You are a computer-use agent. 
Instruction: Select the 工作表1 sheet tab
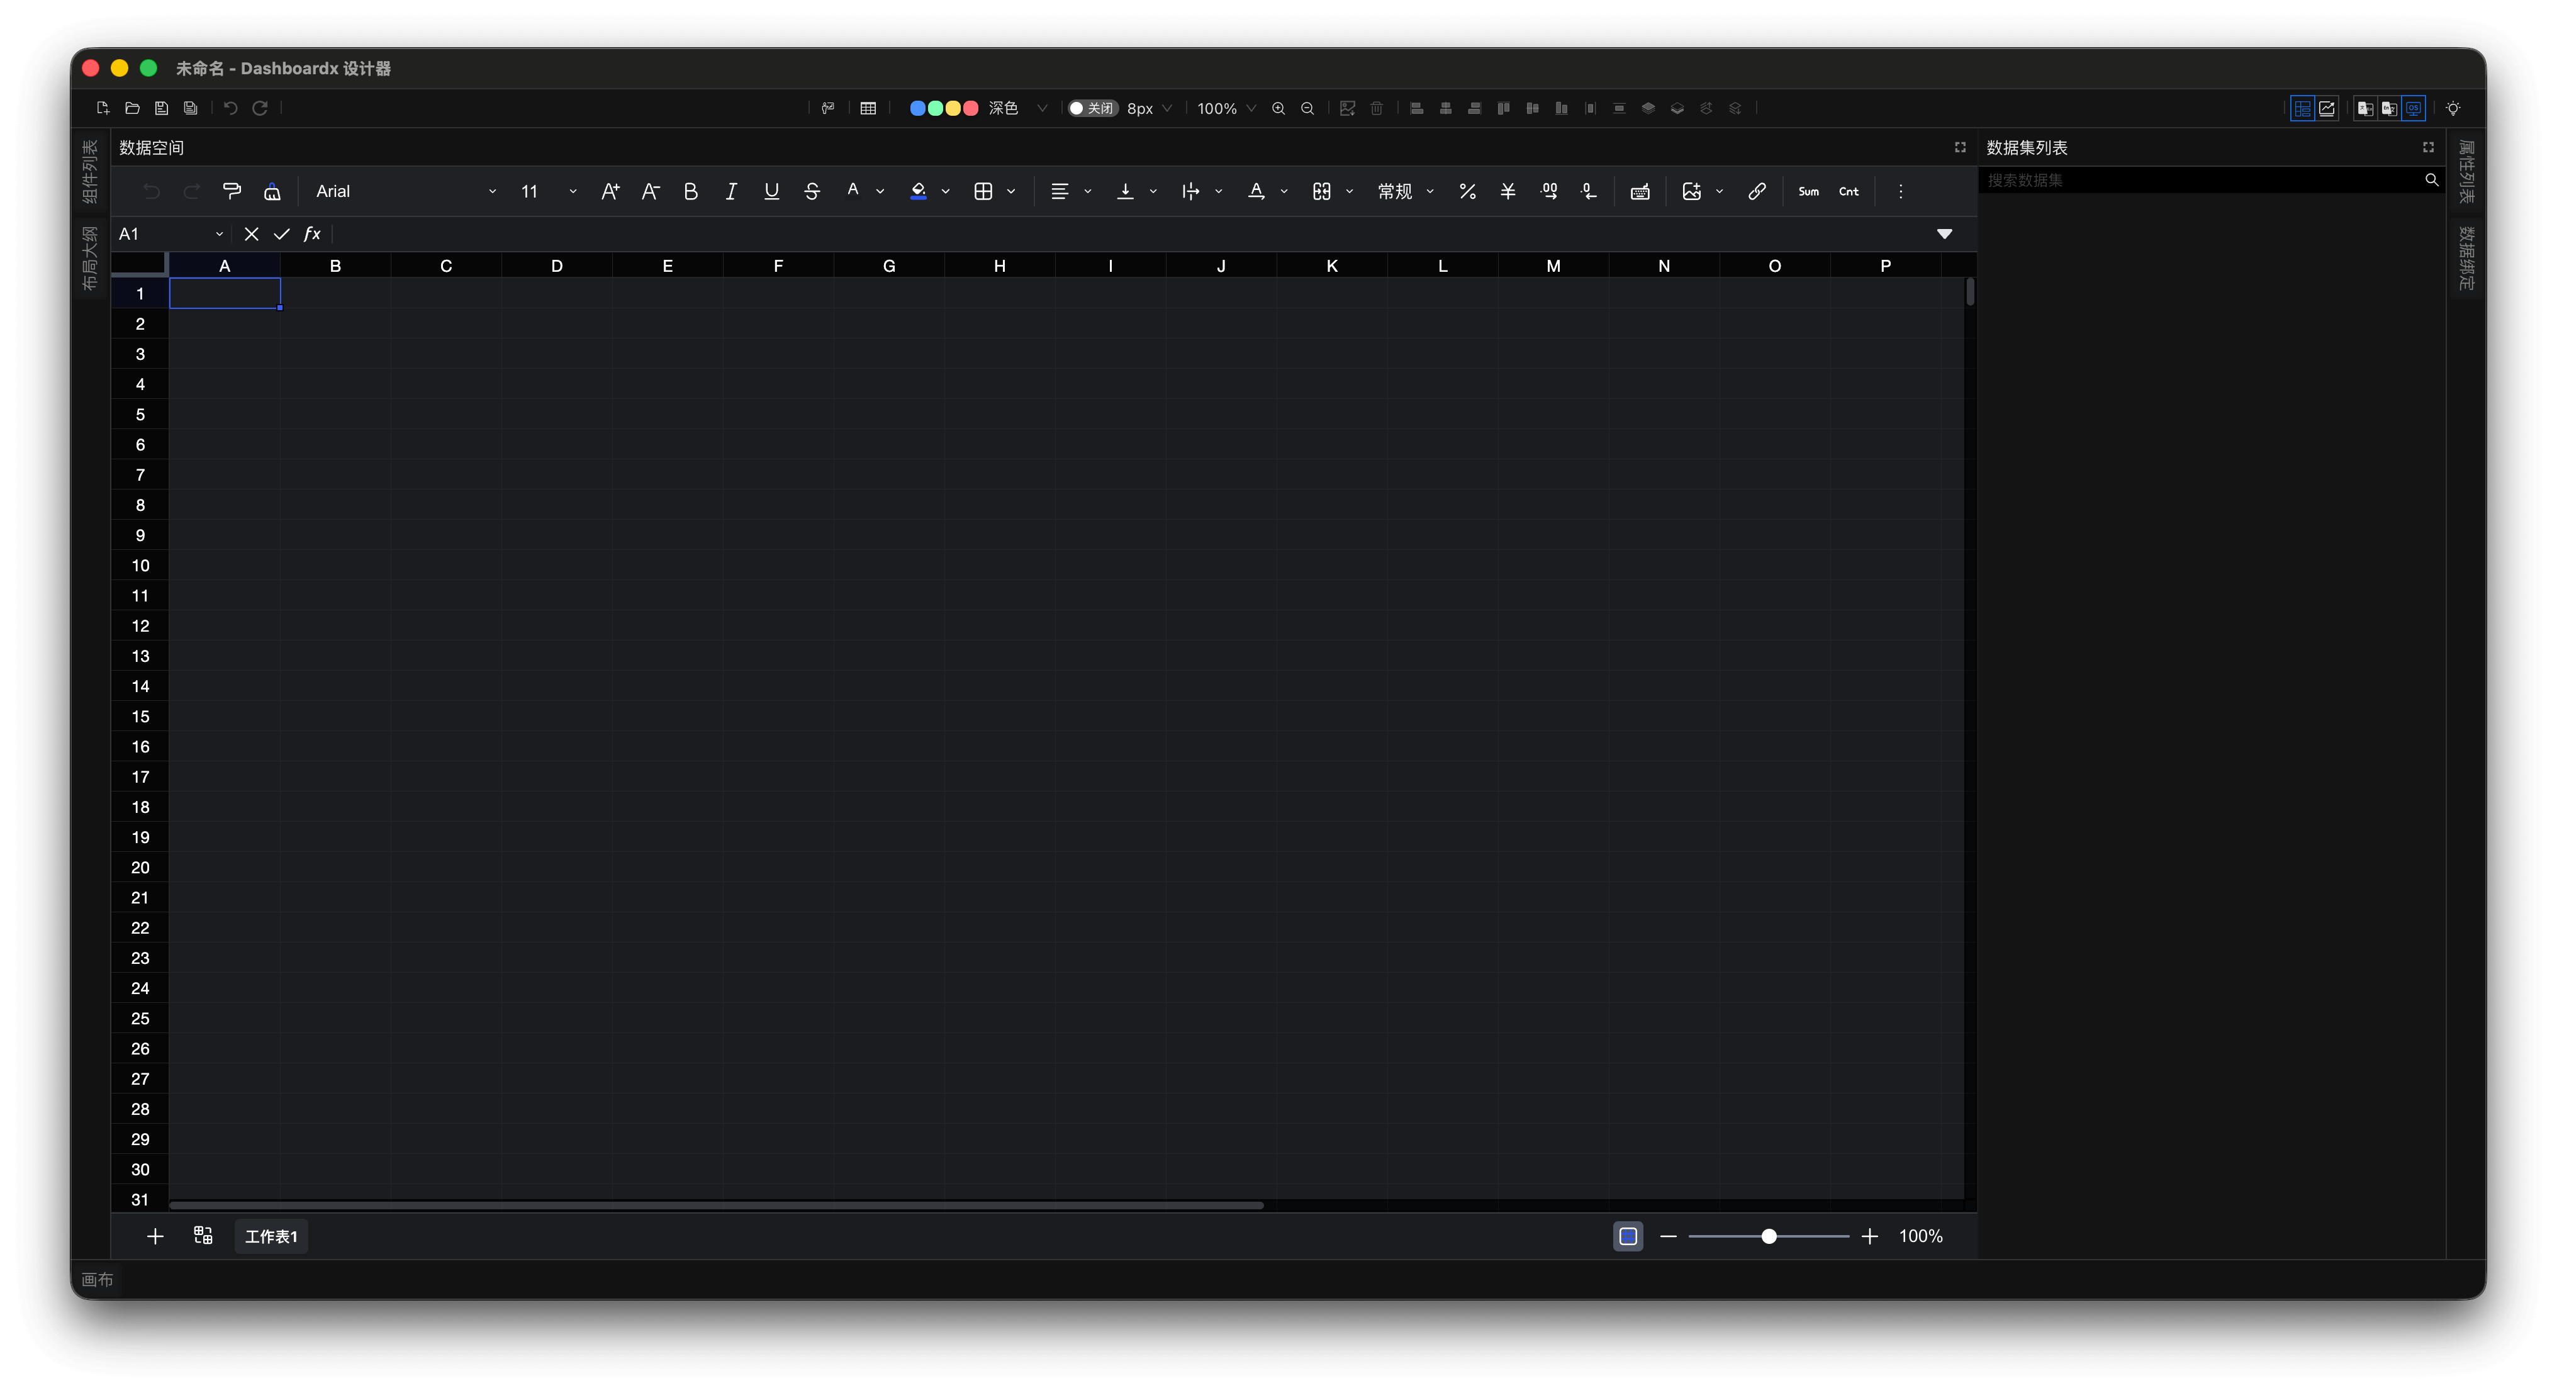271,1236
